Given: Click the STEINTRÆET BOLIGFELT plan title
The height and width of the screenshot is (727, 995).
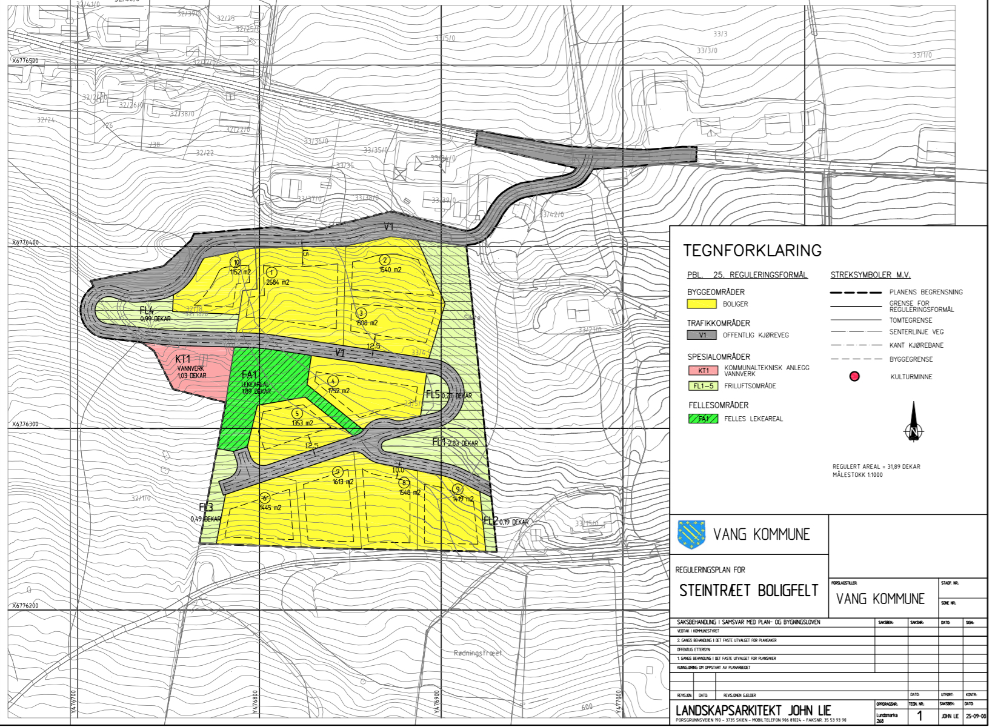Looking at the screenshot, I should click(x=748, y=591).
